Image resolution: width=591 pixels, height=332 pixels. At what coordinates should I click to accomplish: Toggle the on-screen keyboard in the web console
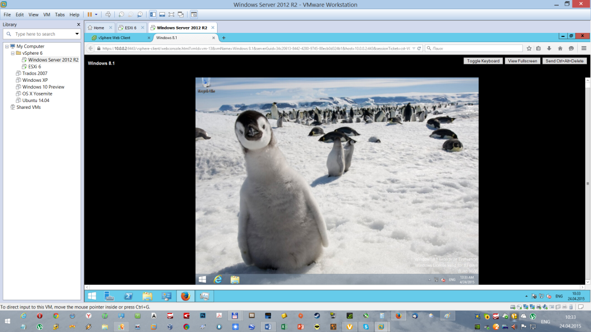482,61
